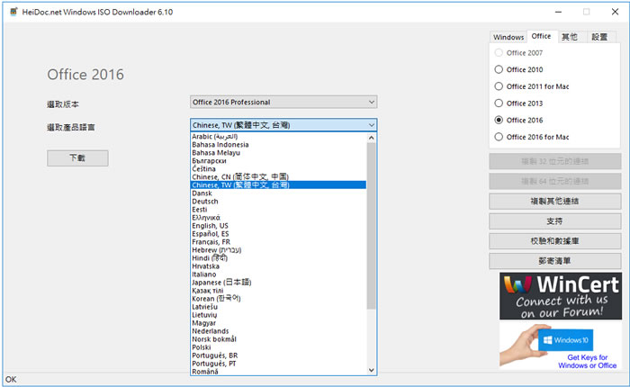
Task: Switch to the Windows tab
Action: coord(508,37)
